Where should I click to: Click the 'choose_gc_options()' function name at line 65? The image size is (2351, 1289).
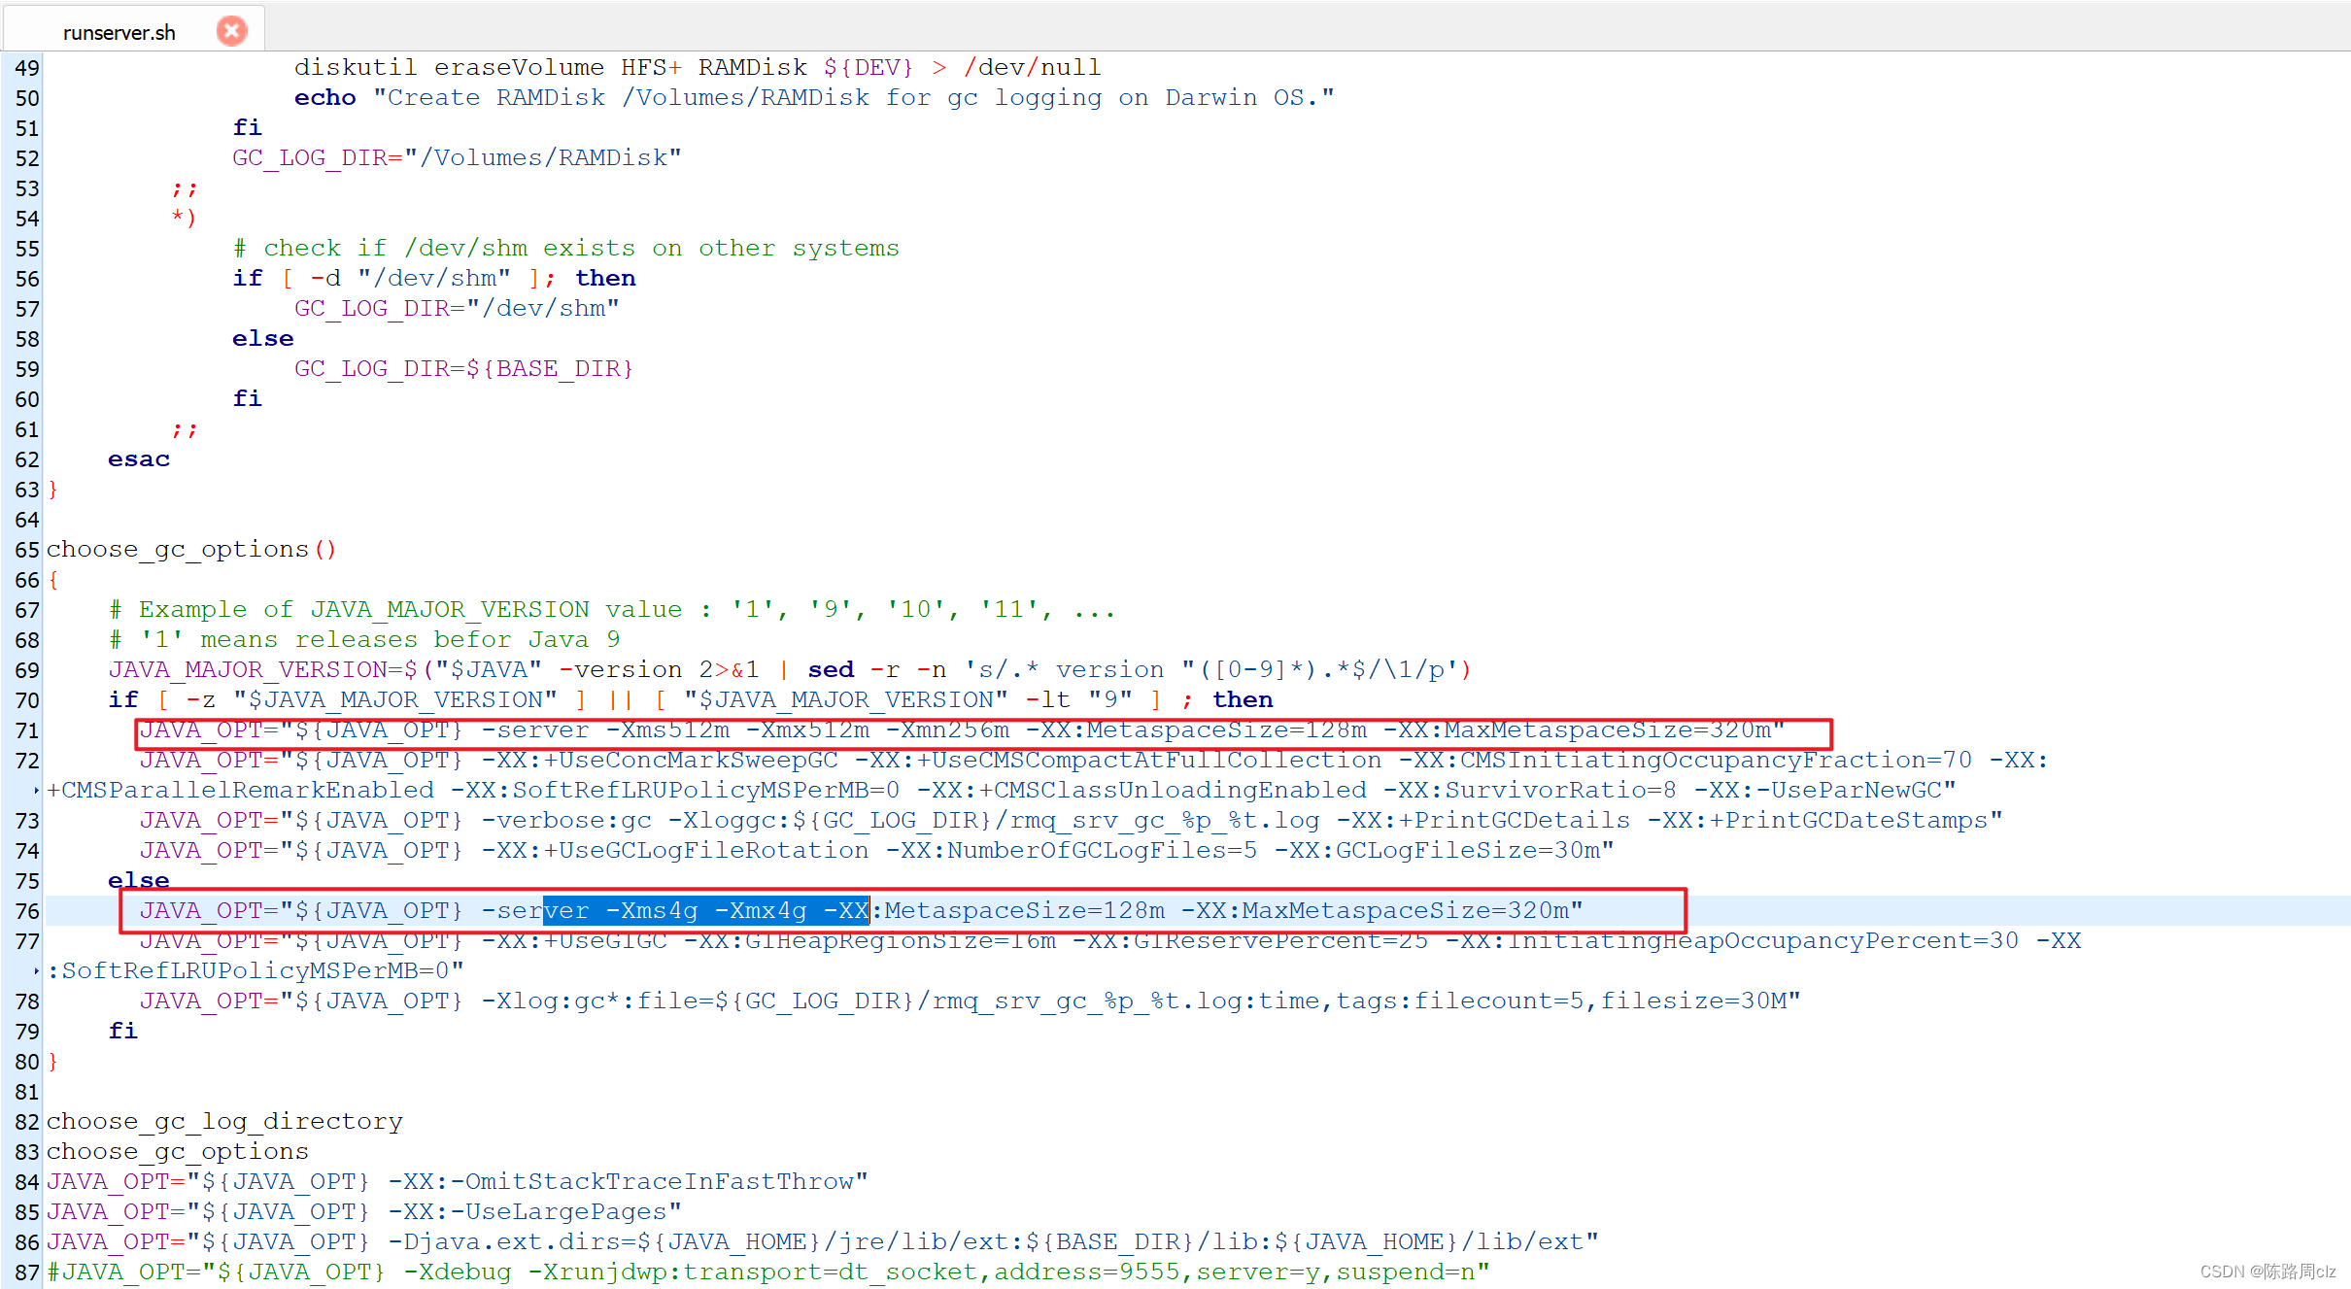177,550
